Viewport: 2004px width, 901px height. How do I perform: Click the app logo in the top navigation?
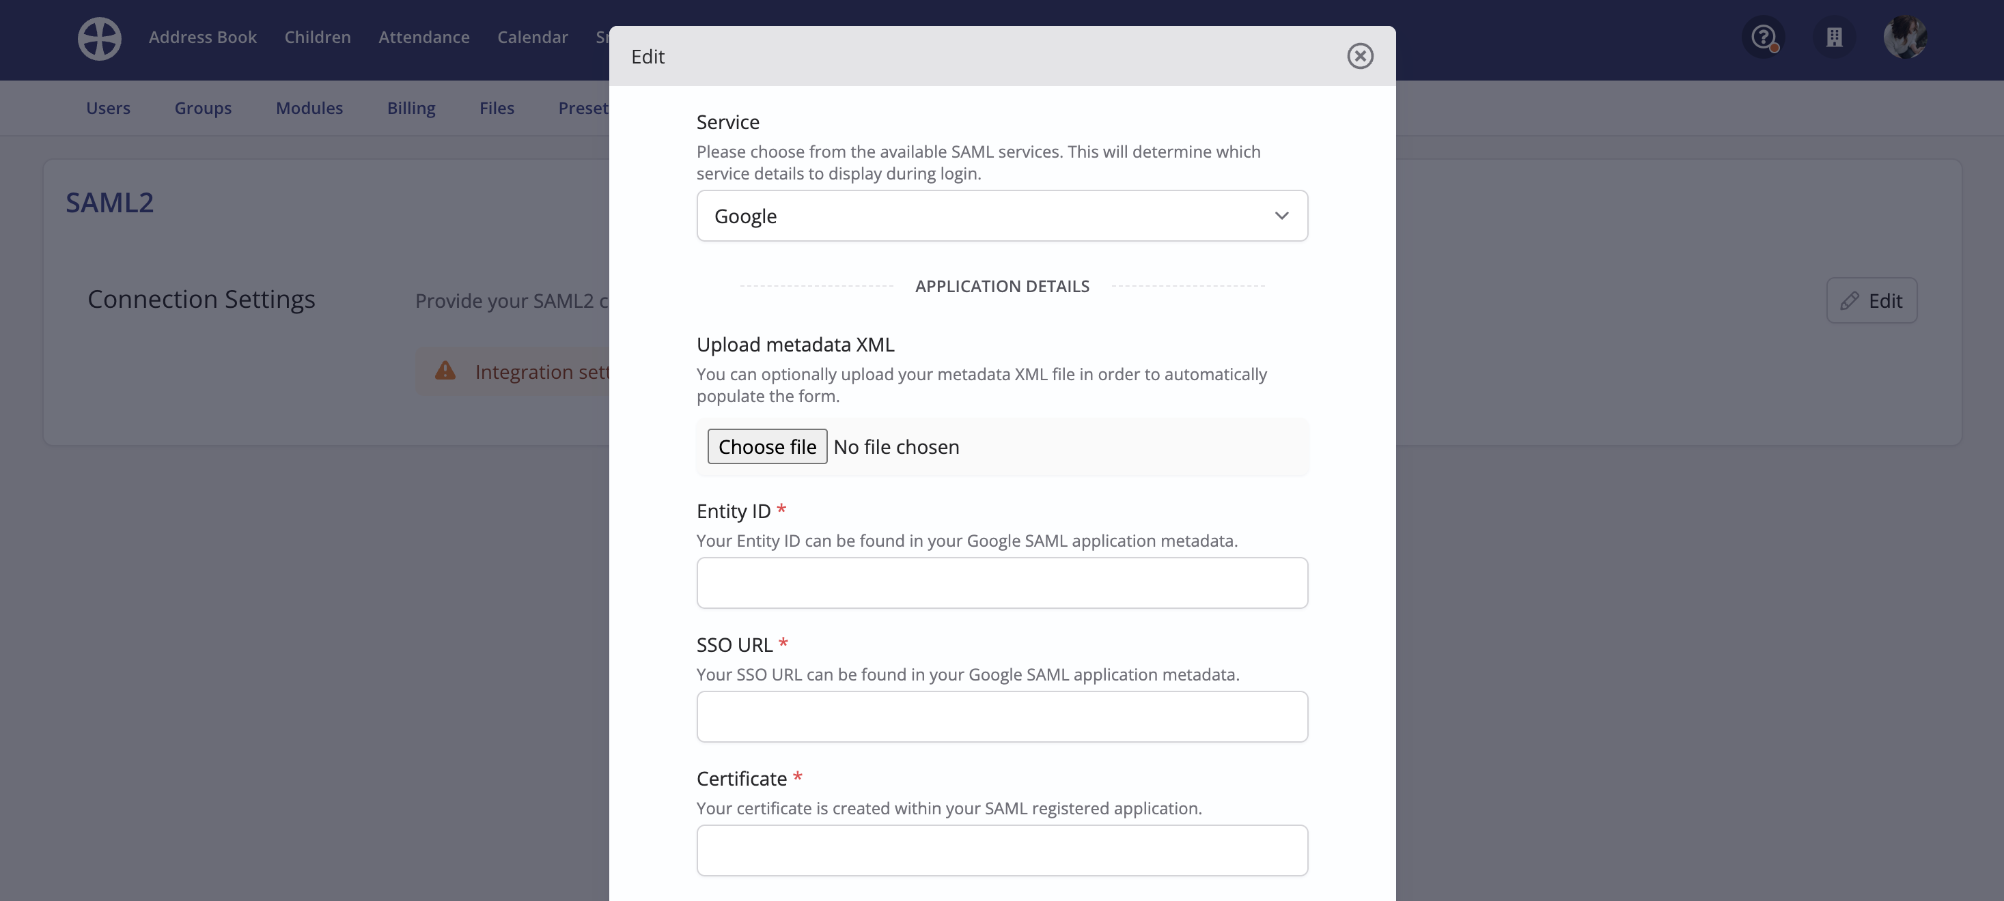click(100, 38)
